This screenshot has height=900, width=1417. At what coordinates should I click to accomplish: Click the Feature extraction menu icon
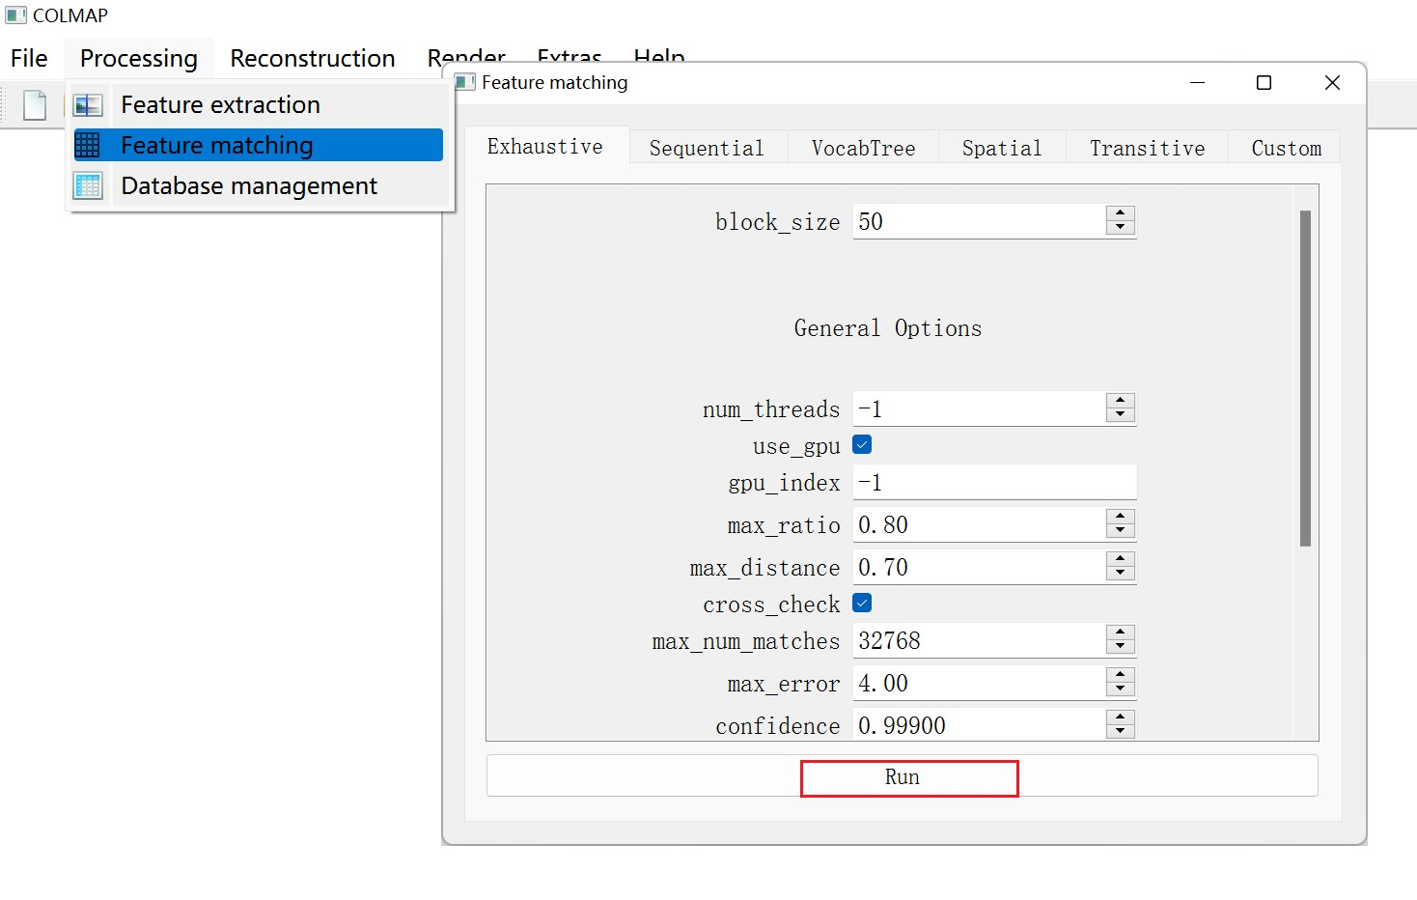(88, 104)
